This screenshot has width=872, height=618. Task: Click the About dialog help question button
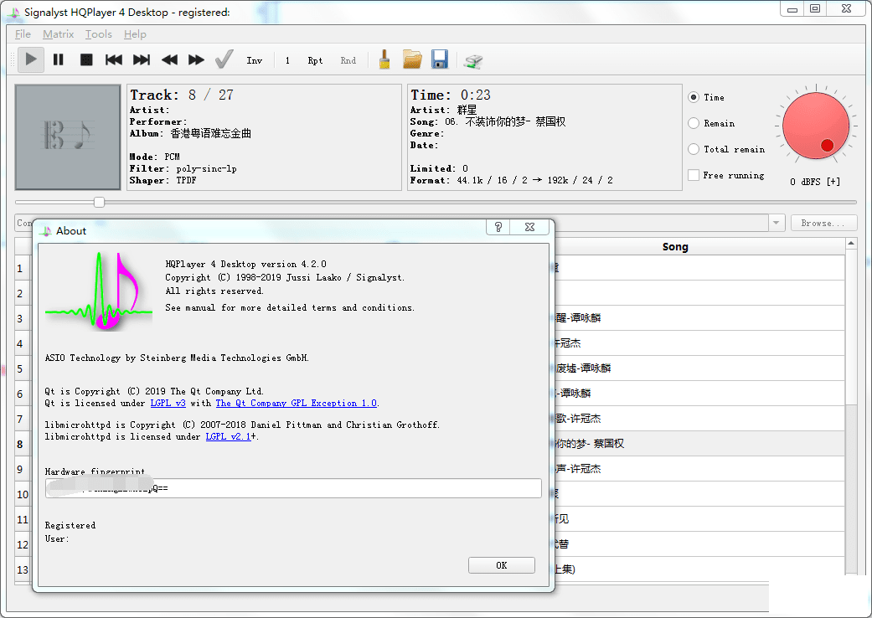coord(498,227)
